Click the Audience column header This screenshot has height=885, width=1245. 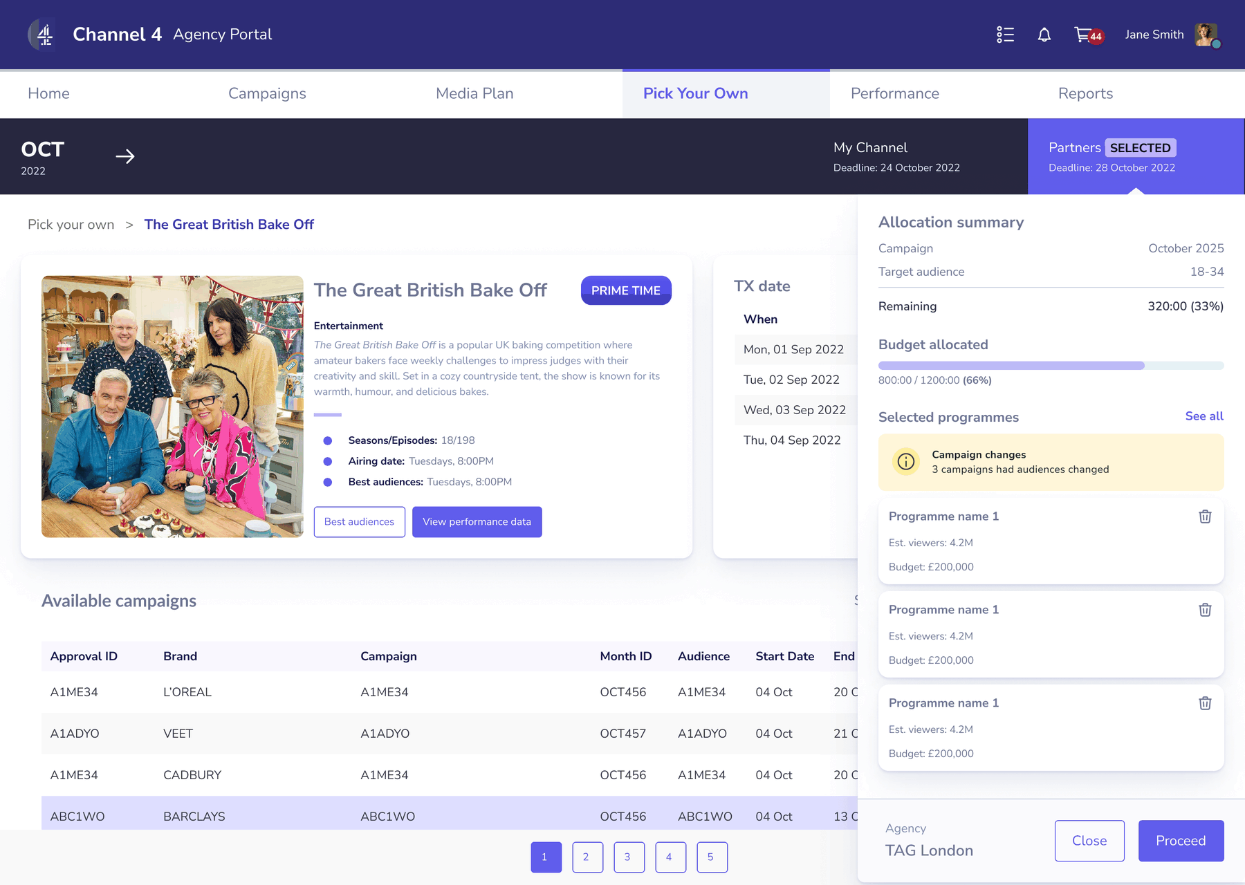(x=703, y=656)
